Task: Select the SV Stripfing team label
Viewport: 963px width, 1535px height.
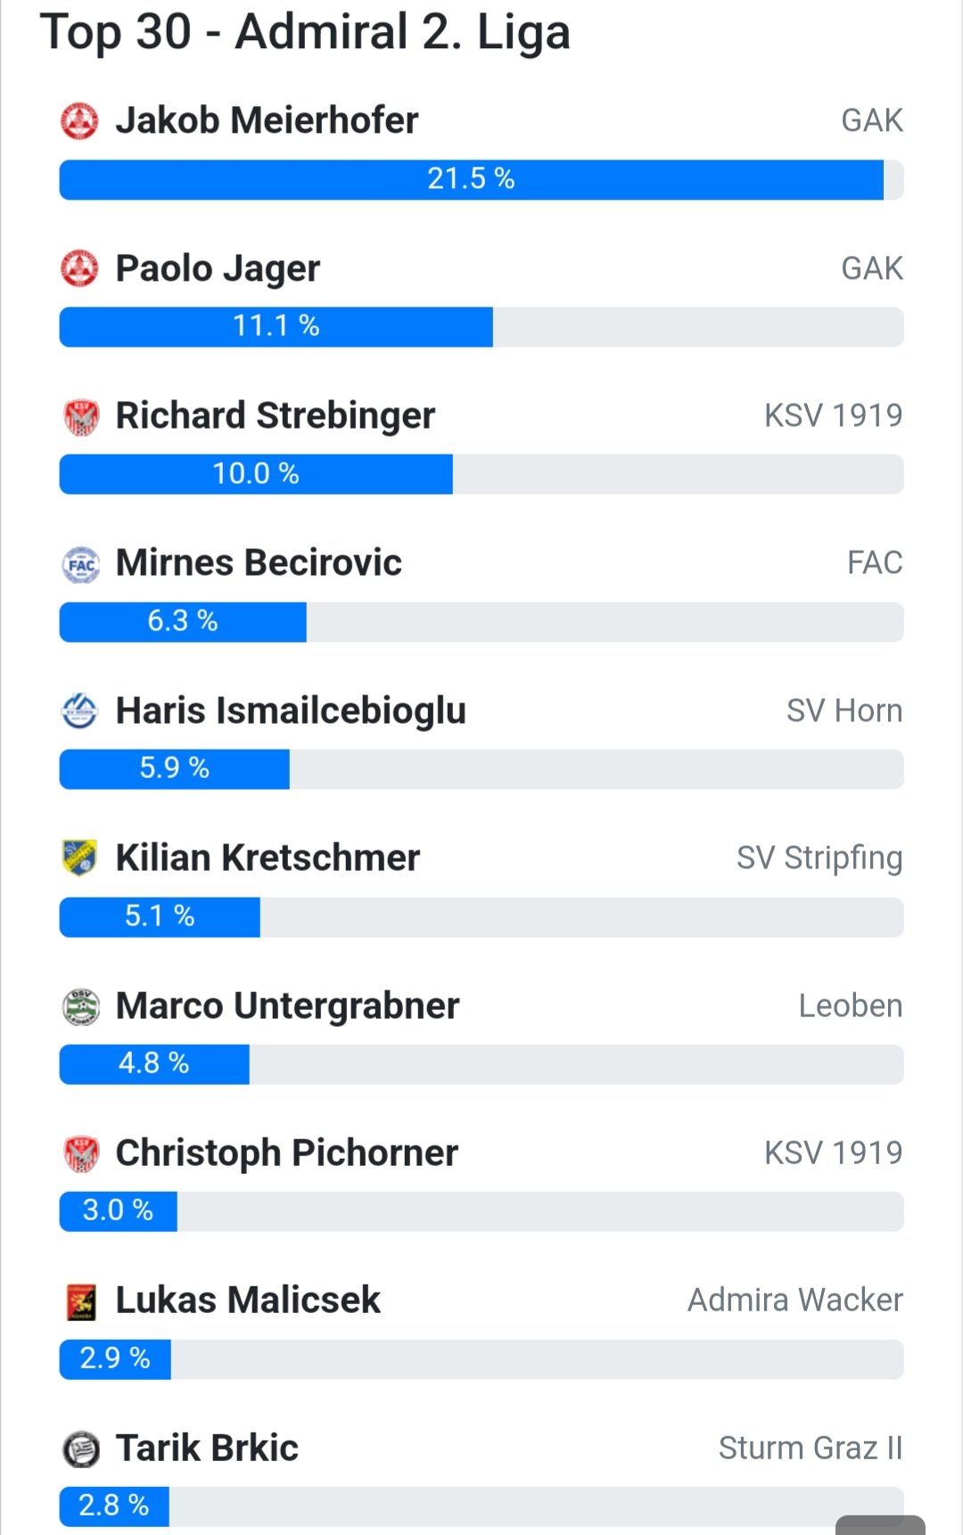Action: coord(819,858)
